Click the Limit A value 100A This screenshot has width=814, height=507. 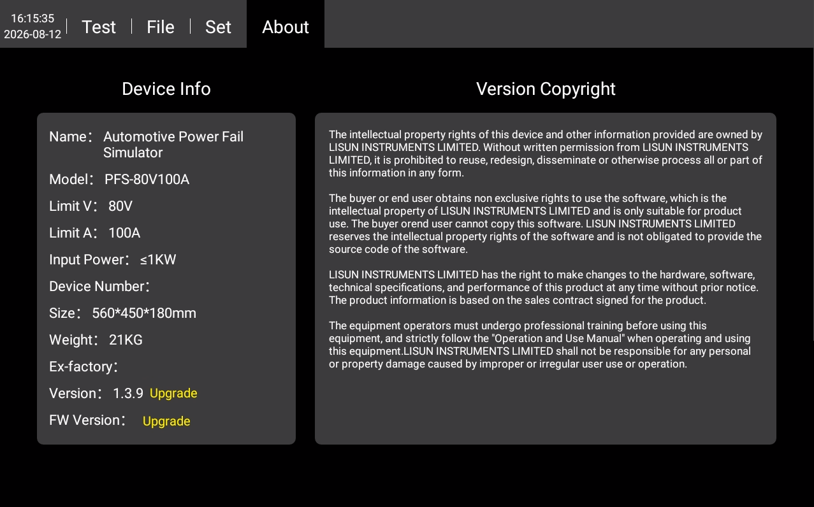tap(124, 233)
